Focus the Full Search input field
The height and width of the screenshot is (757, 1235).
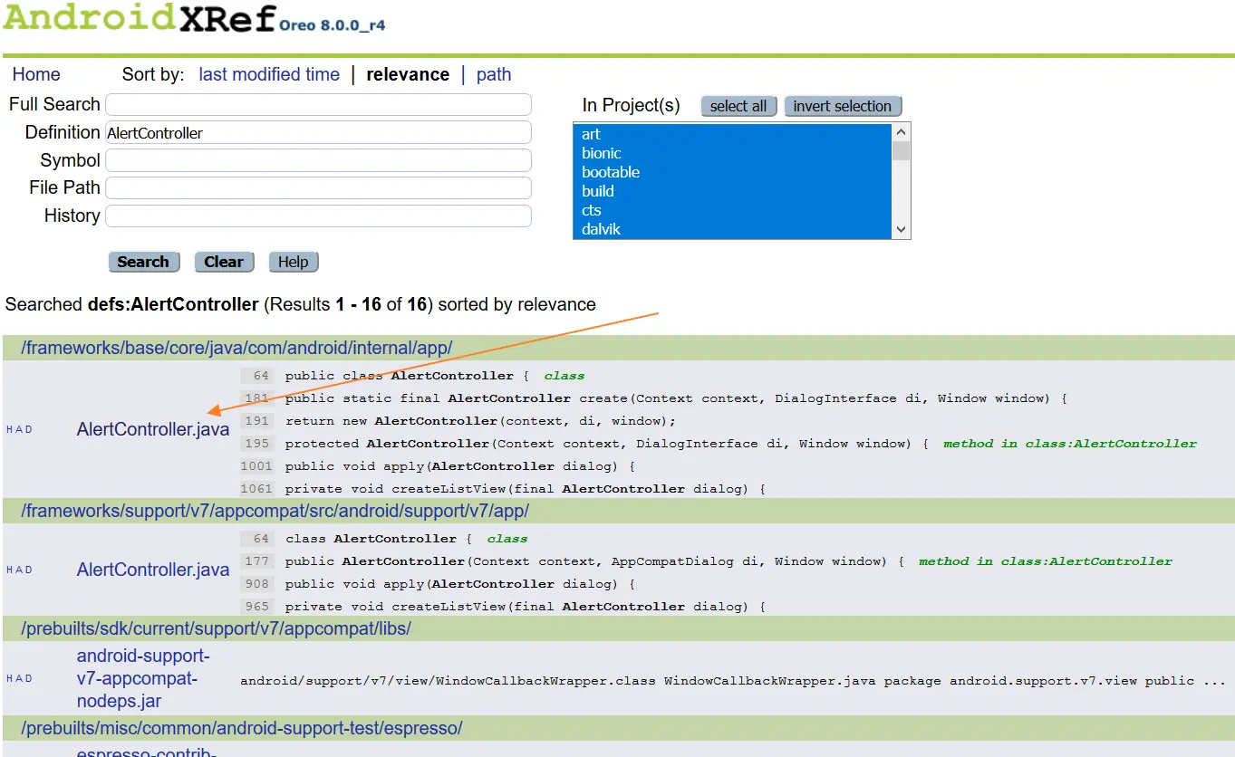(x=318, y=104)
